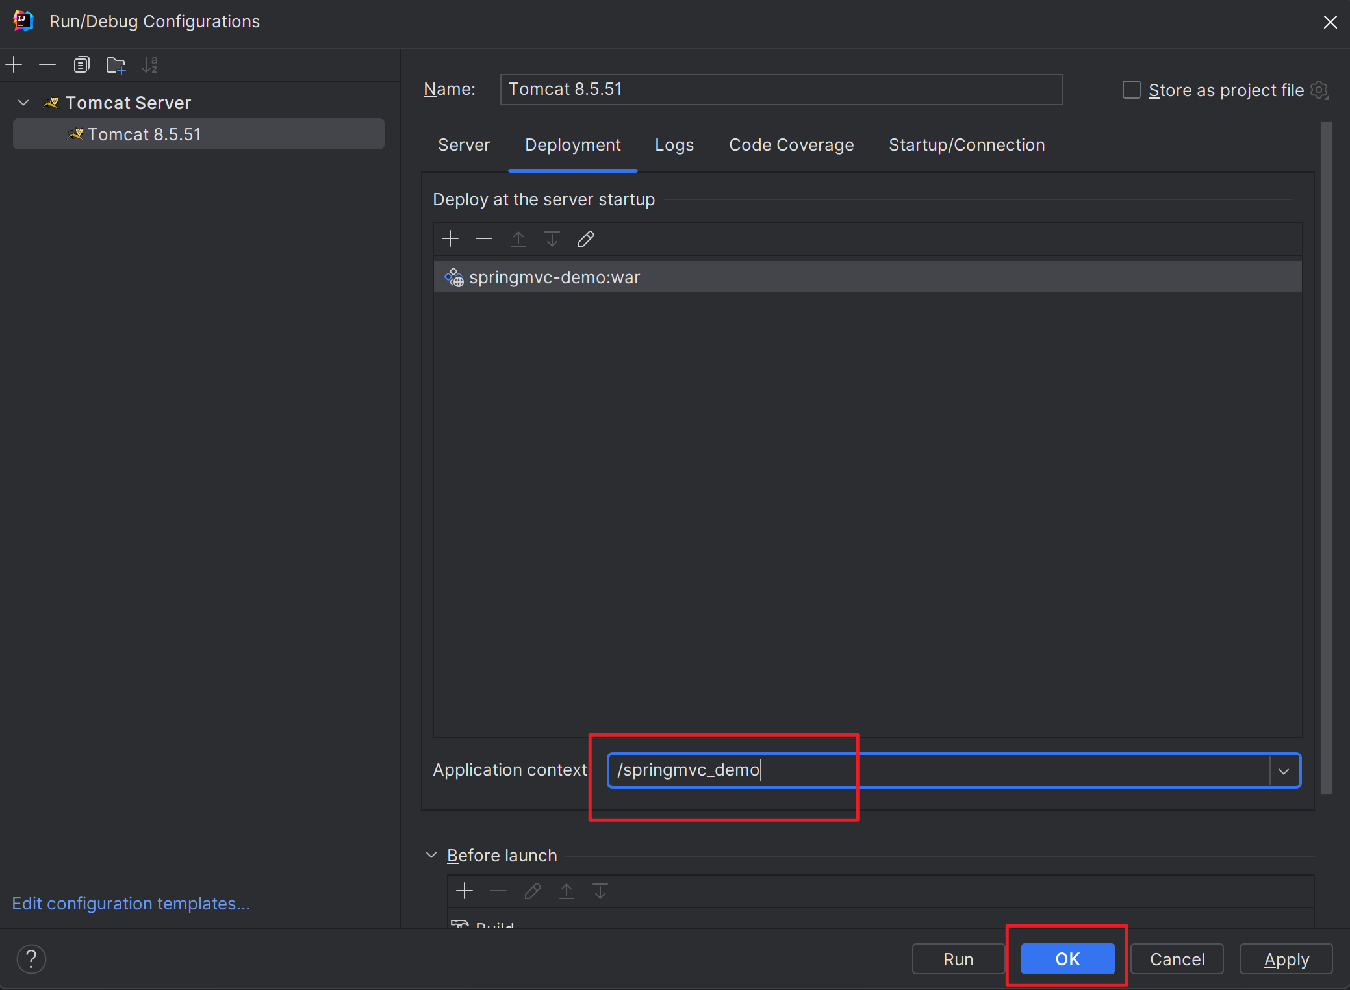
Task: Close the Run/Debug Configurations dialog
Action: click(1330, 22)
